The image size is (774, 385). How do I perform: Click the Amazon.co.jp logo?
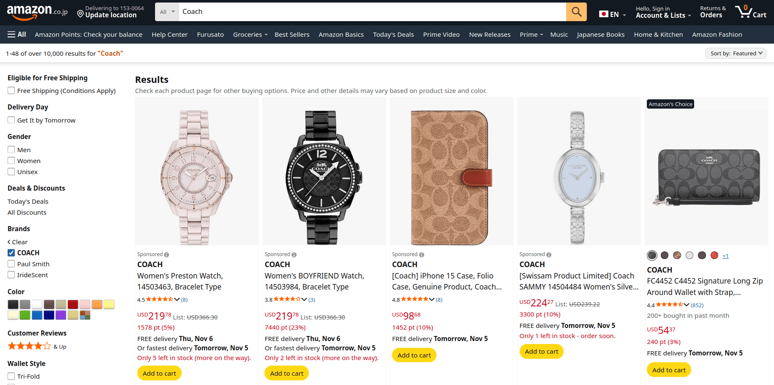click(37, 12)
